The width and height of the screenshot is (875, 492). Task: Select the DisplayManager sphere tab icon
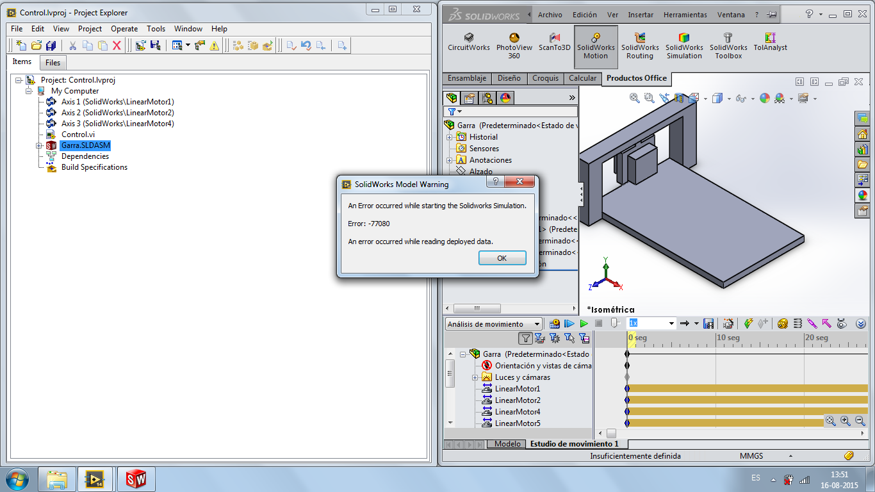click(x=505, y=98)
